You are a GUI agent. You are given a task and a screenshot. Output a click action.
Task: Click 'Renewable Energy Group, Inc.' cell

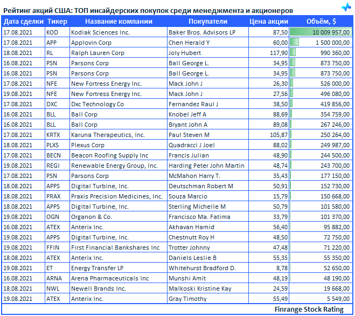click(x=119, y=166)
